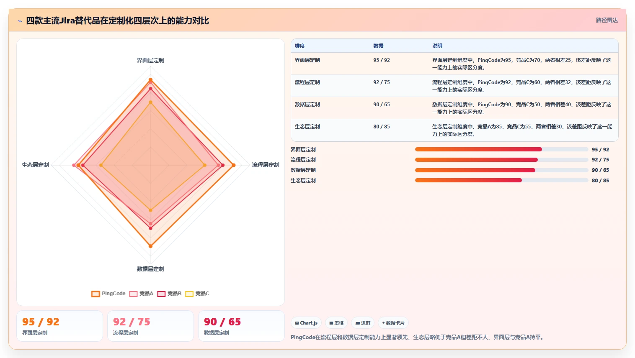Image resolution: width=635 pixels, height=358 pixels.
Task: Click the 生态层定制 progress bar
Action: pos(501,180)
